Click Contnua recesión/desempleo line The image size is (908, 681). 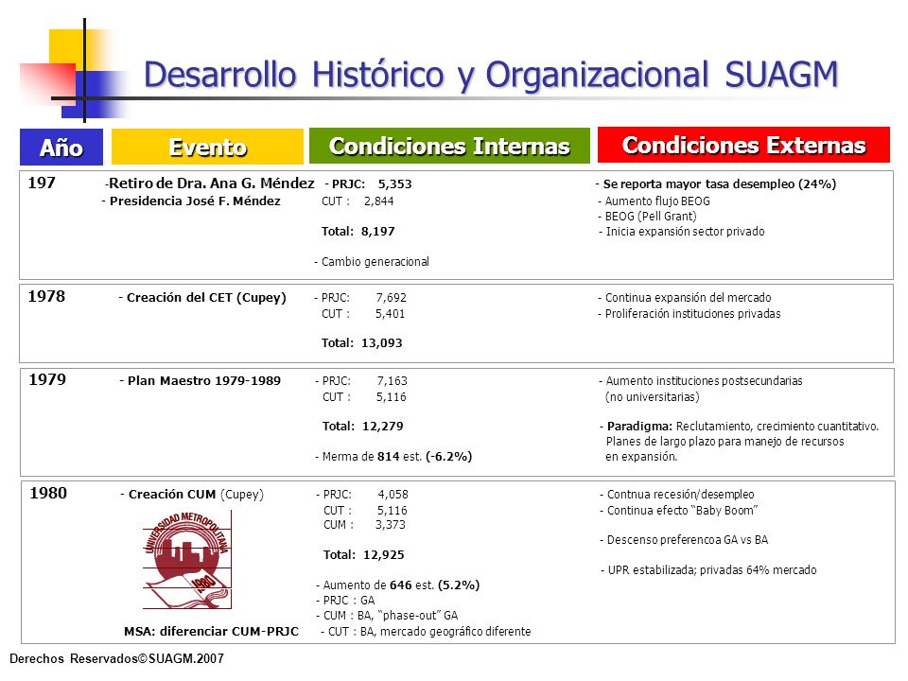[677, 495]
